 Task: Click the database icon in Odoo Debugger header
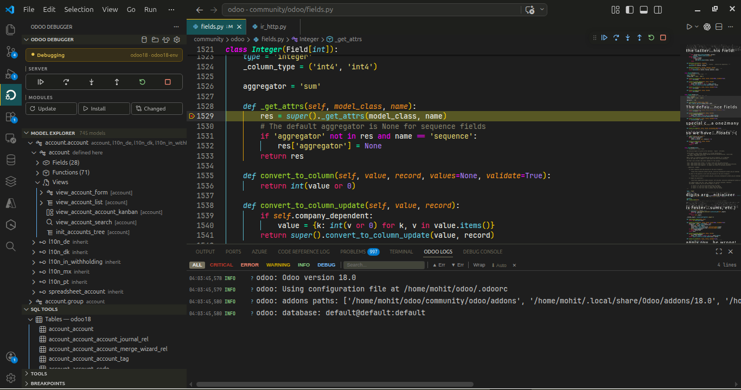144,40
